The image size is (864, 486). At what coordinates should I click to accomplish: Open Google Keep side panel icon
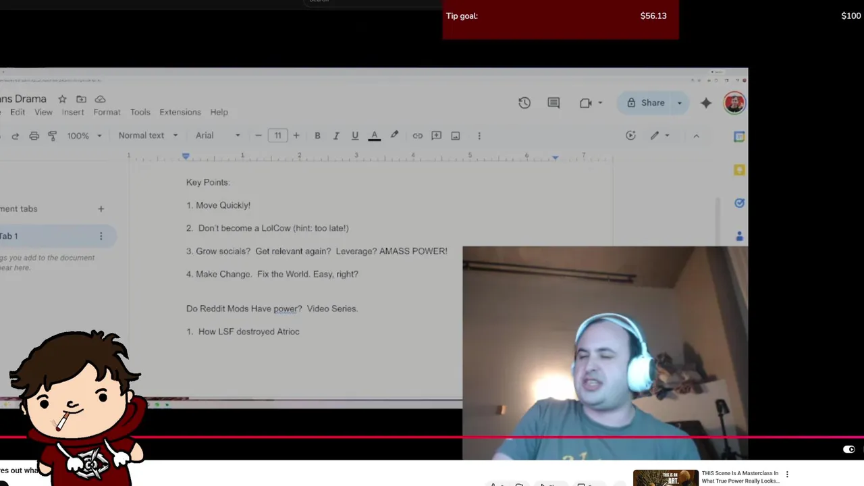(x=739, y=170)
